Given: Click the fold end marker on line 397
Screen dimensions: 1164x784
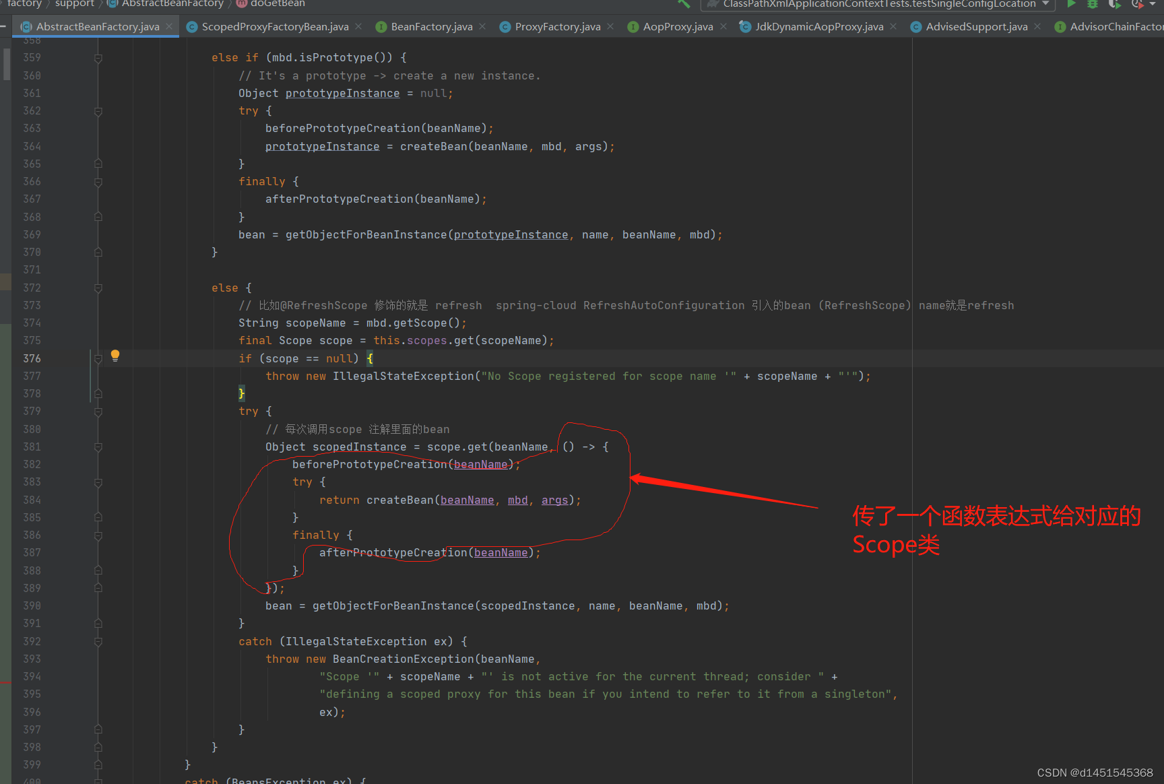Looking at the screenshot, I should (x=98, y=730).
